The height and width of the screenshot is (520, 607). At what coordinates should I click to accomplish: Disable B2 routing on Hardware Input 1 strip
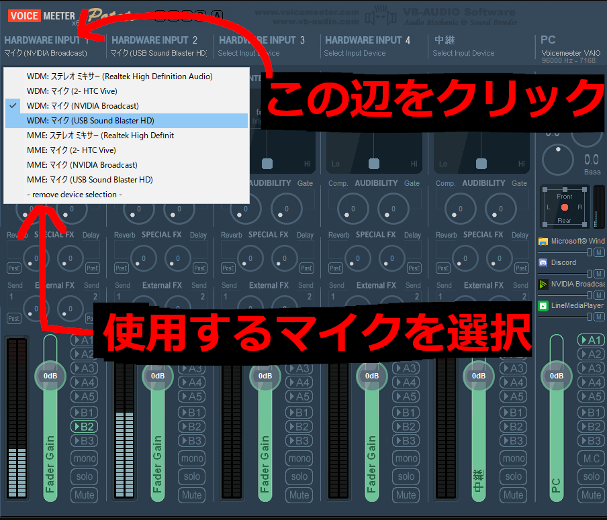click(84, 426)
